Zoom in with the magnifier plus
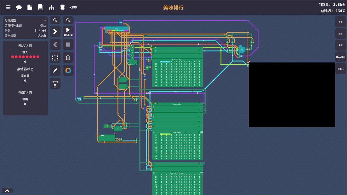This screenshot has height=195, width=347. click(55, 20)
